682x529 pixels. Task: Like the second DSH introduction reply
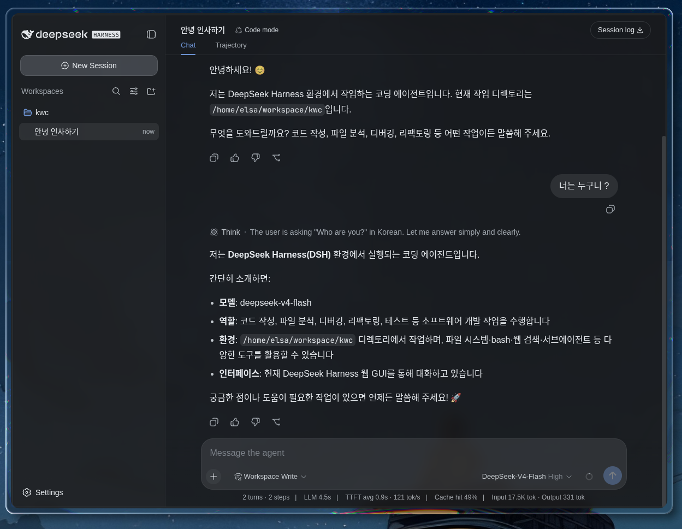(235, 422)
